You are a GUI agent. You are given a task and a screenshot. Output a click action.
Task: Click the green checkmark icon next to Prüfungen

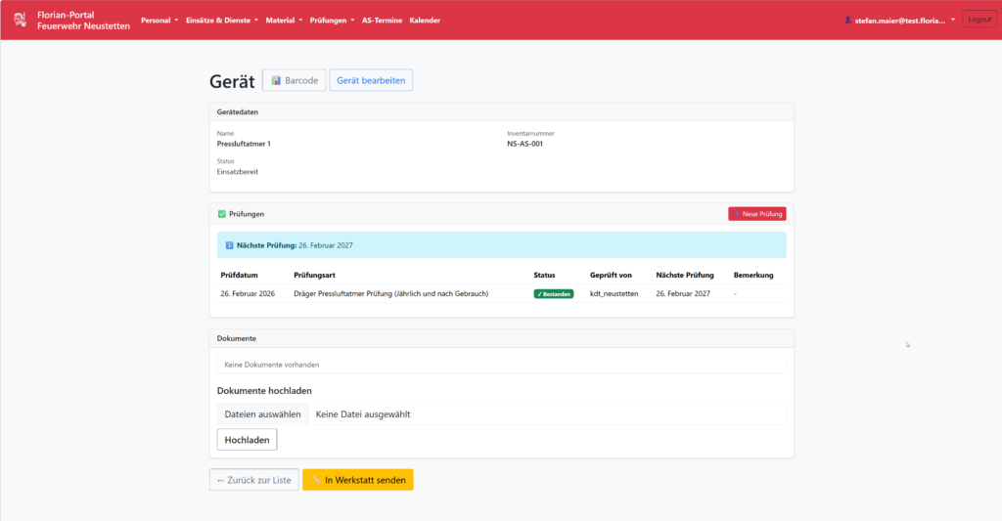pos(222,213)
